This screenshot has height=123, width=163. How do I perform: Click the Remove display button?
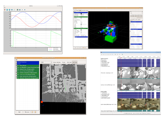27,112
